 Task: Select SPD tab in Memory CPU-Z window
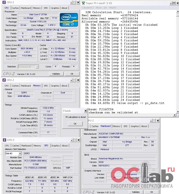[x=46, y=86]
